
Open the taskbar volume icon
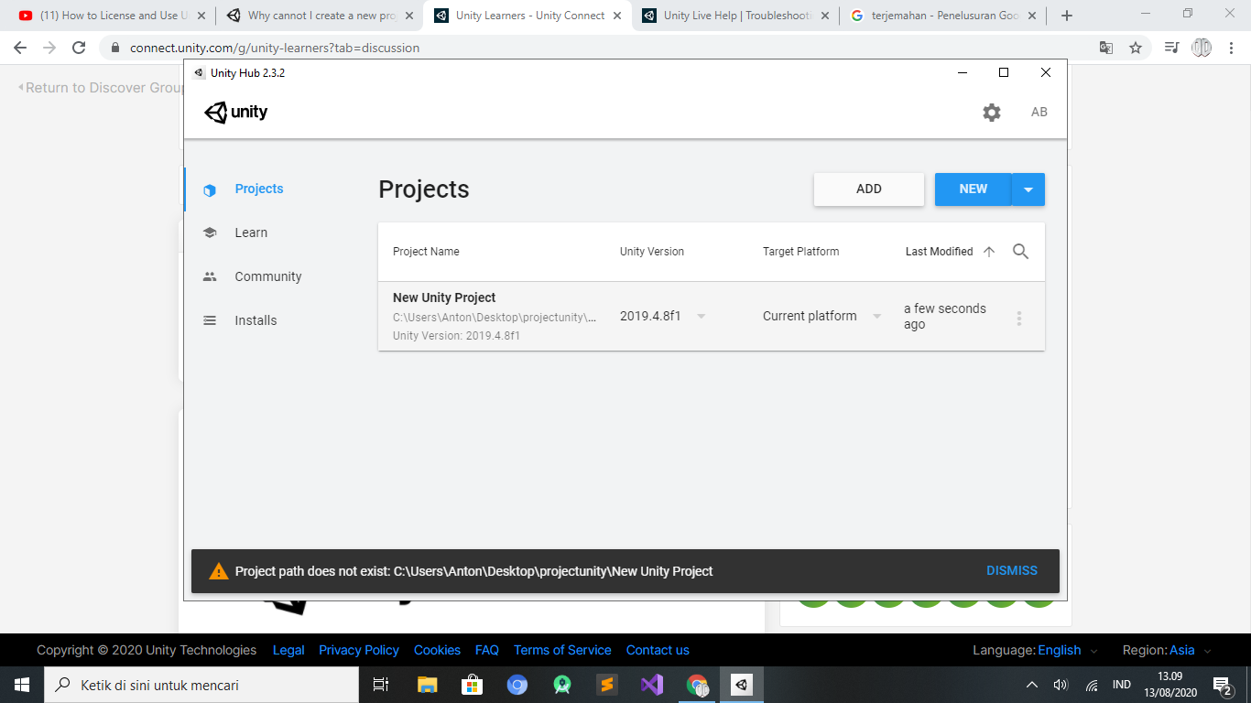(1061, 685)
